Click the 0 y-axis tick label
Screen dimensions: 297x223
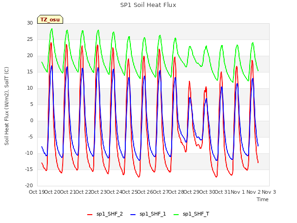(32, 121)
